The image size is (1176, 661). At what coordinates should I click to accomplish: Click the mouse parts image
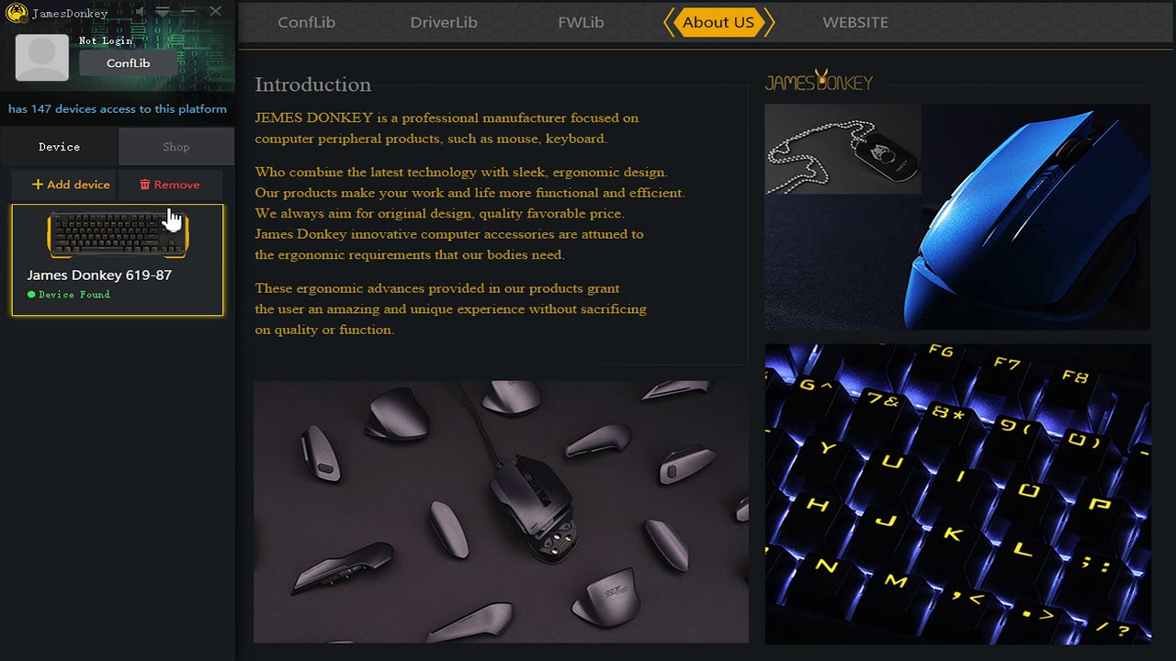click(x=501, y=512)
